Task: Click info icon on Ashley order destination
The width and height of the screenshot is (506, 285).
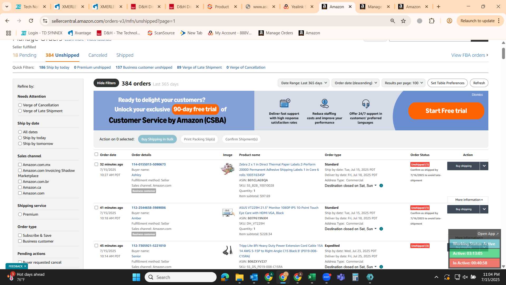Action: click(x=381, y=186)
